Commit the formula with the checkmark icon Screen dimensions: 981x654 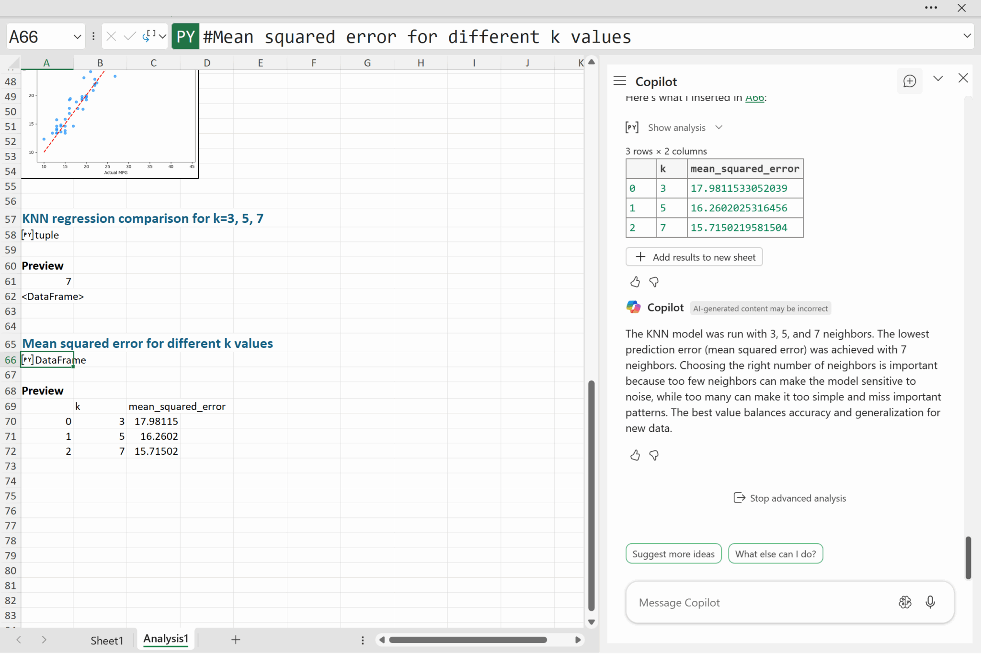tap(129, 36)
